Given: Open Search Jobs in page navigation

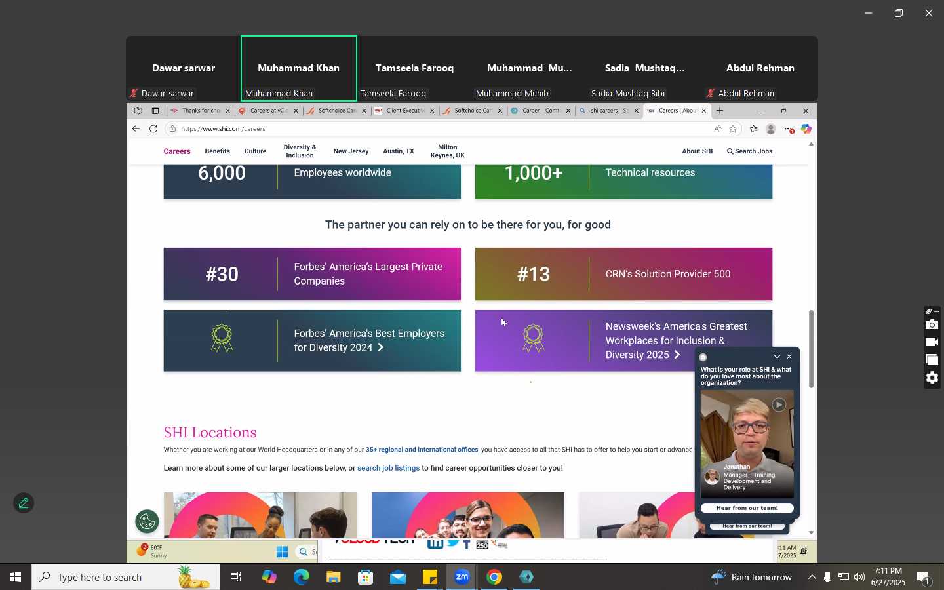Looking at the screenshot, I should 749,151.
